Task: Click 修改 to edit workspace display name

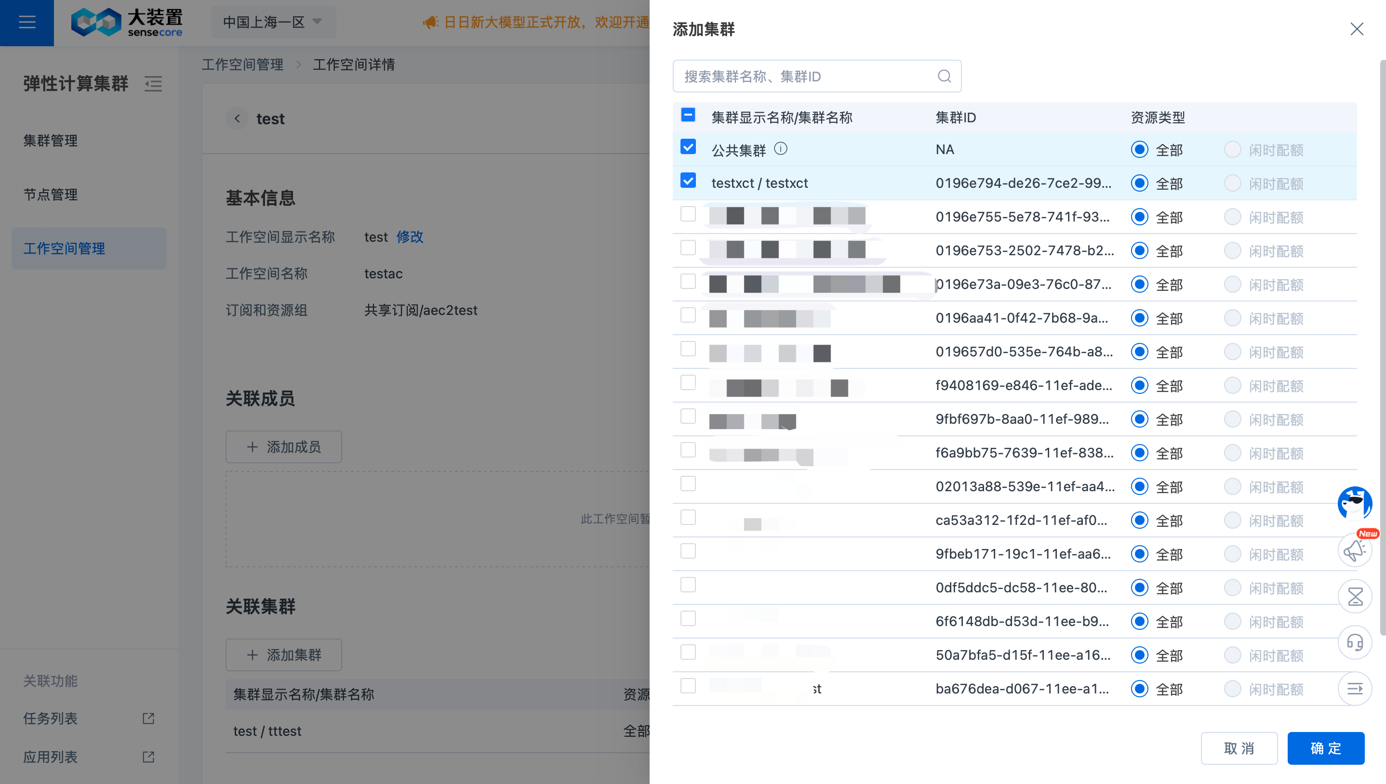Action: tap(410, 237)
